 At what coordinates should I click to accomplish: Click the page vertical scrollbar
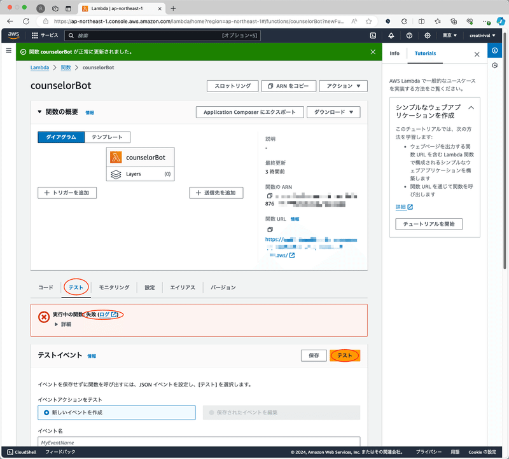(x=505, y=151)
